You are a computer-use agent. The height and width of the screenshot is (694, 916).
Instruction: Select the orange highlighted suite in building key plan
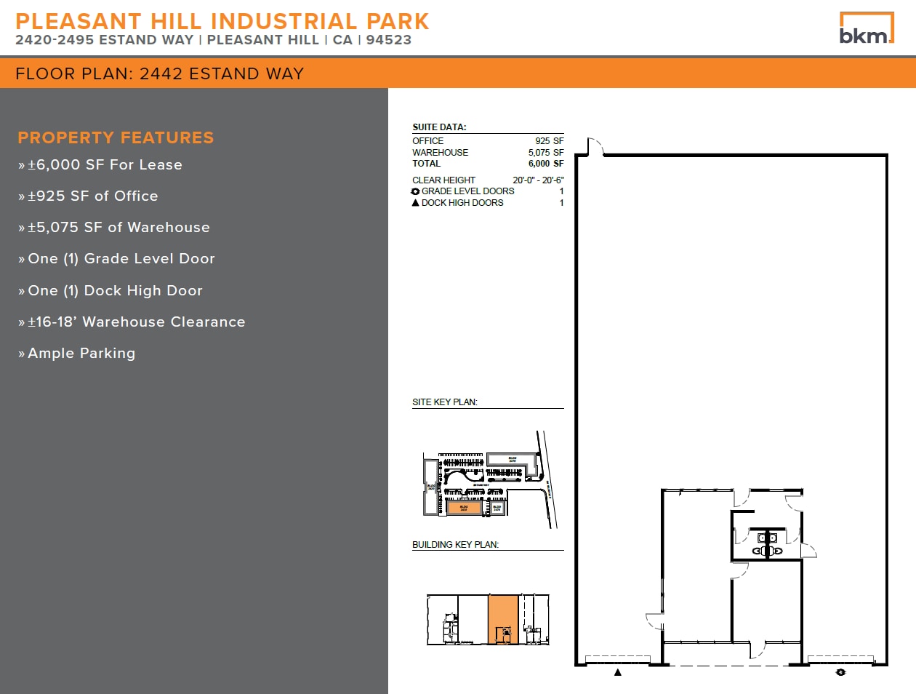click(502, 619)
